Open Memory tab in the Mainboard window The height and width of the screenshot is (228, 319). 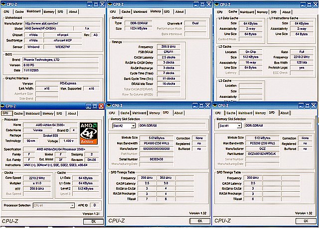pos(49,12)
